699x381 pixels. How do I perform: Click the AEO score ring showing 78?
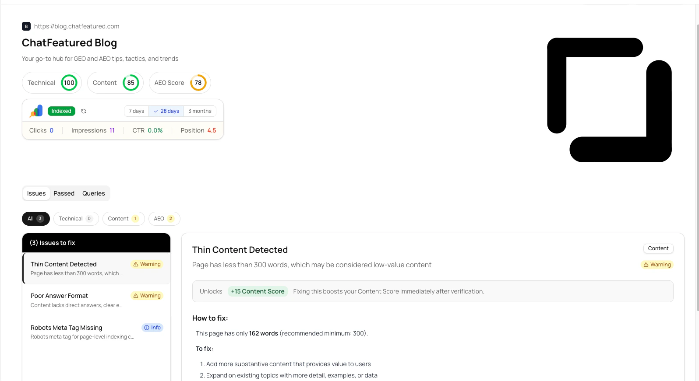198,83
